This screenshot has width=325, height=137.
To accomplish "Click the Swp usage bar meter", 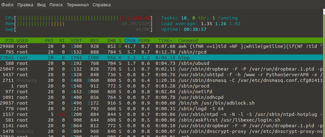I will click(79, 29).
